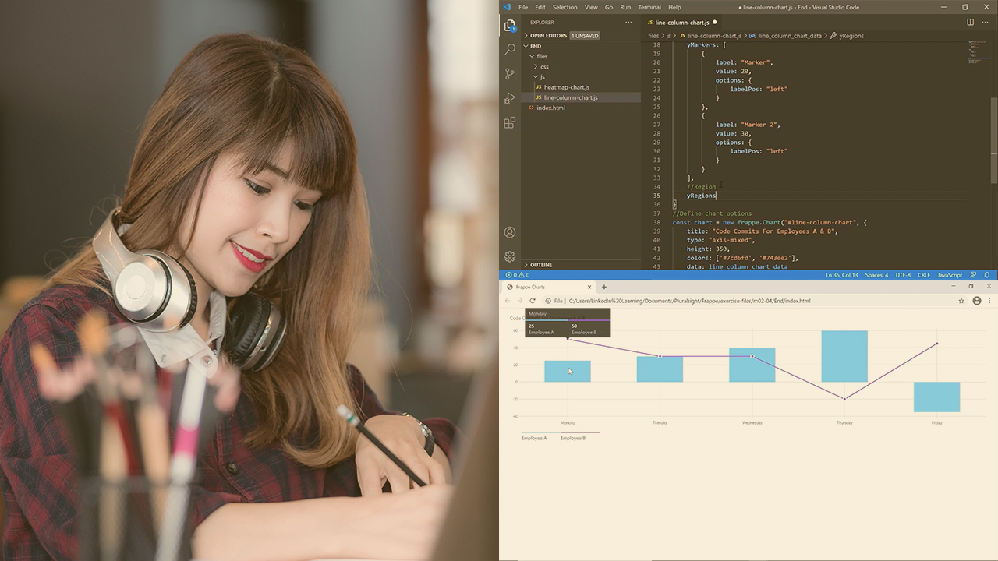
Task: Open the notifications bell in status bar
Action: pos(987,275)
